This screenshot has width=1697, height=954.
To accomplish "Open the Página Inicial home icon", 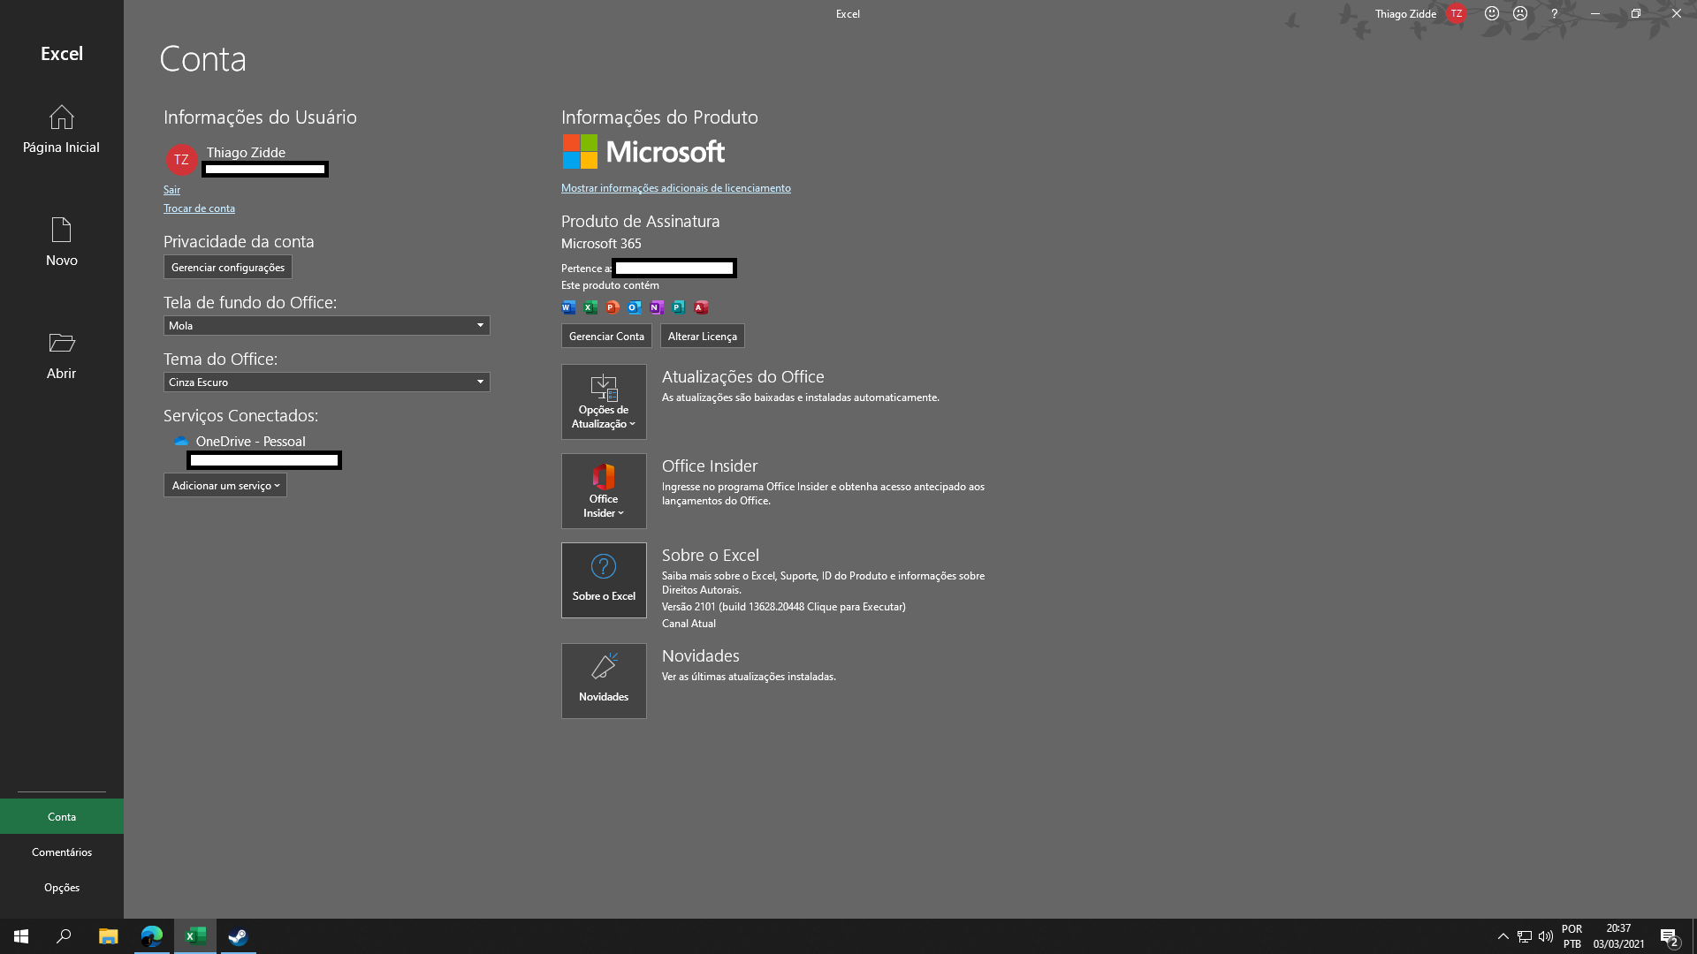I will 61,117.
